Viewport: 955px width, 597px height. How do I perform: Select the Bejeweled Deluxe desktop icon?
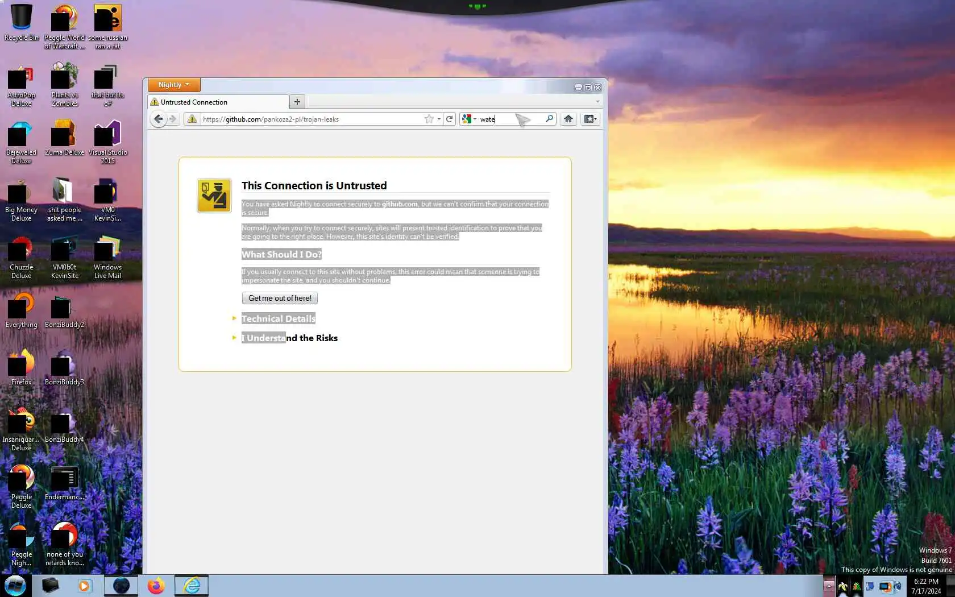coord(21,143)
